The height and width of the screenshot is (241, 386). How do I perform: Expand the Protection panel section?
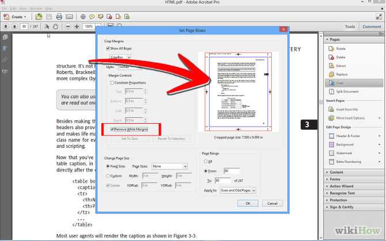coord(327,200)
